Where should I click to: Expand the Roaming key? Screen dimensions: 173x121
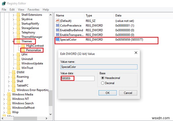(9, 77)
